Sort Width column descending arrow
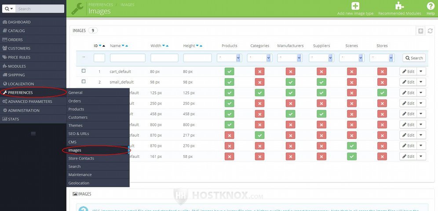This screenshot has height=211, width=438. [164, 45]
